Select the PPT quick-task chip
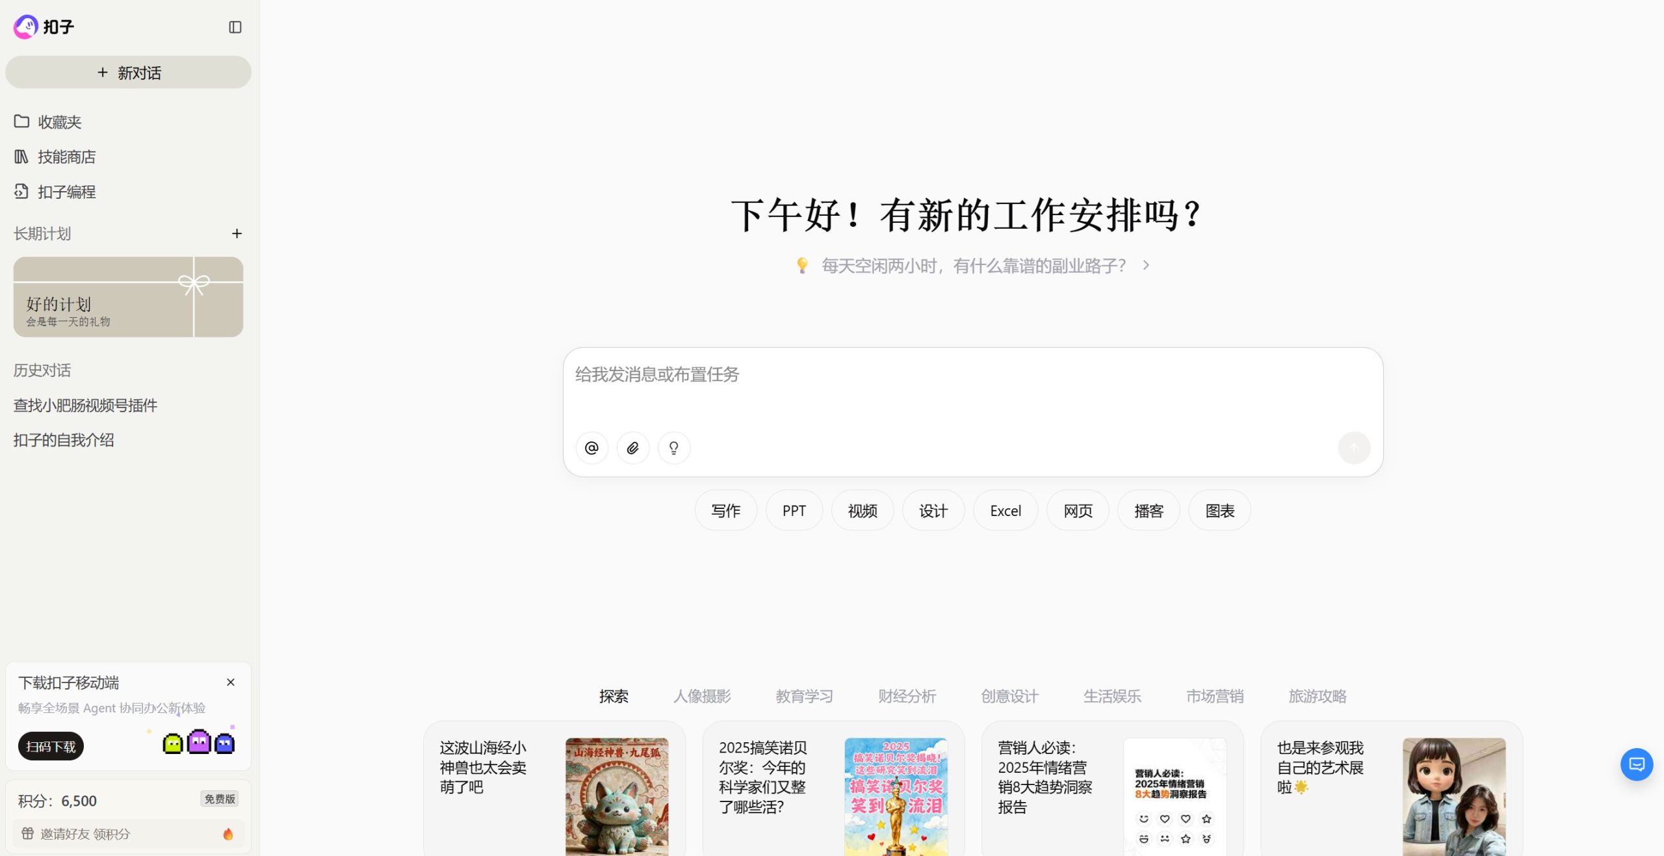Viewport: 1664px width, 856px height. (794, 511)
